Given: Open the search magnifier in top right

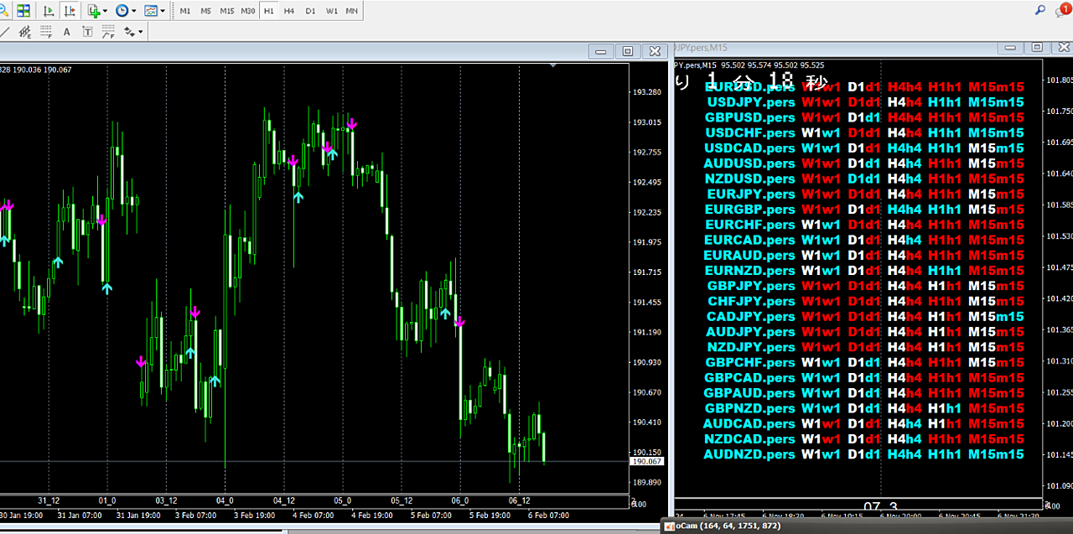Looking at the screenshot, I should pos(1040,10).
